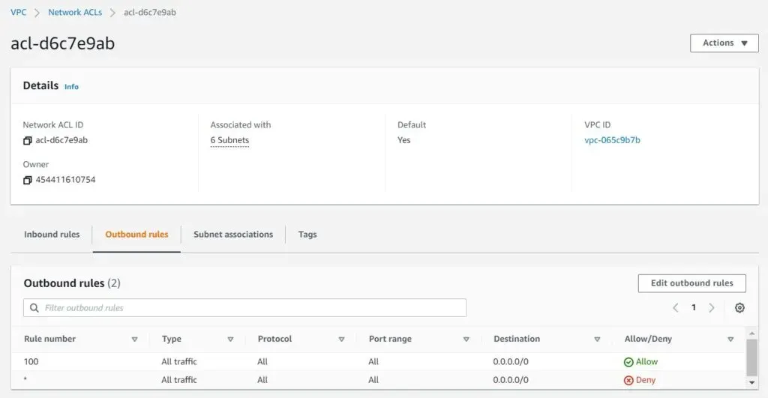Click Info link next to Details
The width and height of the screenshot is (768, 398).
(x=71, y=87)
